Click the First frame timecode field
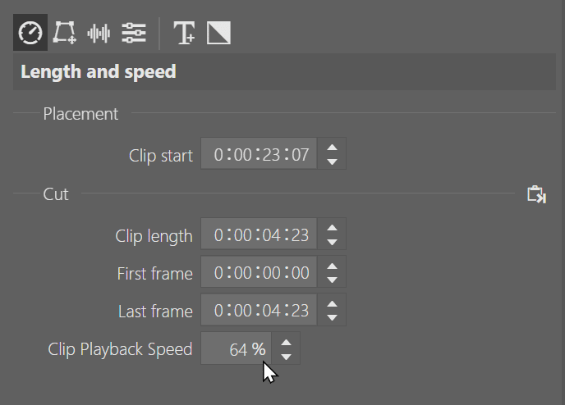 pyautogui.click(x=259, y=271)
